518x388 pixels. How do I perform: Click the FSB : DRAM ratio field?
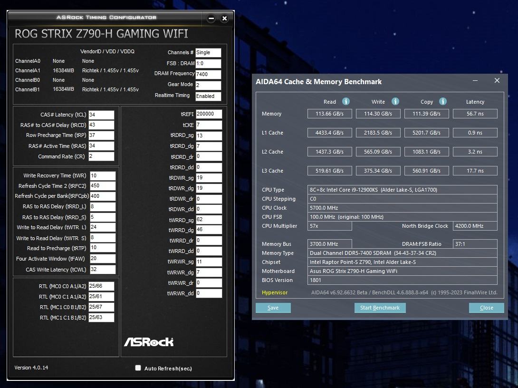(x=208, y=63)
